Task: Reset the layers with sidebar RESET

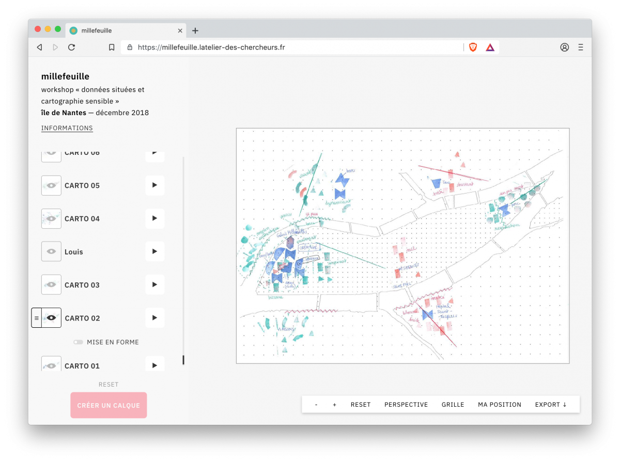Action: tap(109, 385)
